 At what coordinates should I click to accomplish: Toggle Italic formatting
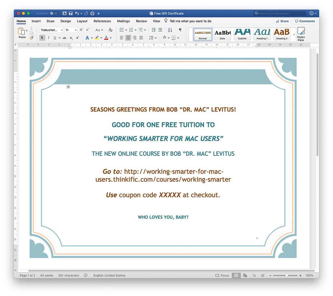click(48, 38)
